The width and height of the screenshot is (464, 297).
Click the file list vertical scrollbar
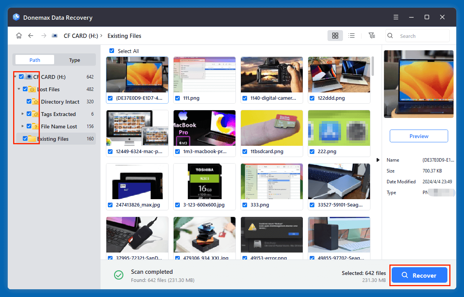[373, 66]
